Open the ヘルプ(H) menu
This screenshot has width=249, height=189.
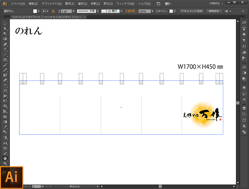(144, 3)
